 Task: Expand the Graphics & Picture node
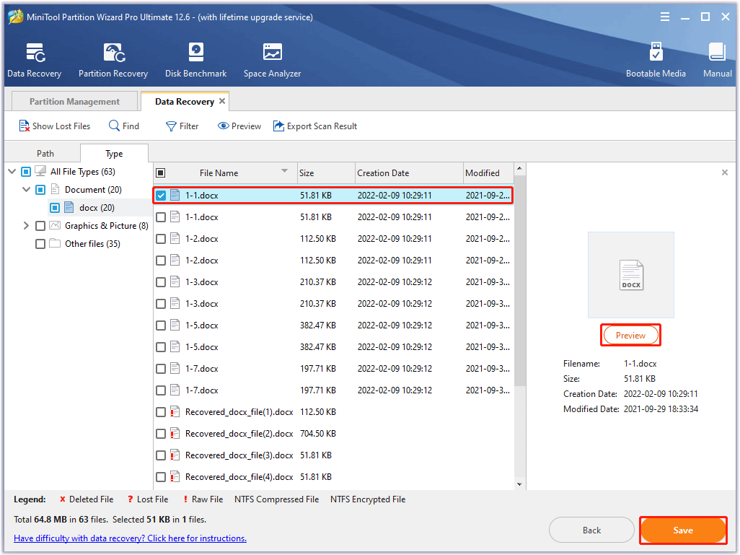27,226
